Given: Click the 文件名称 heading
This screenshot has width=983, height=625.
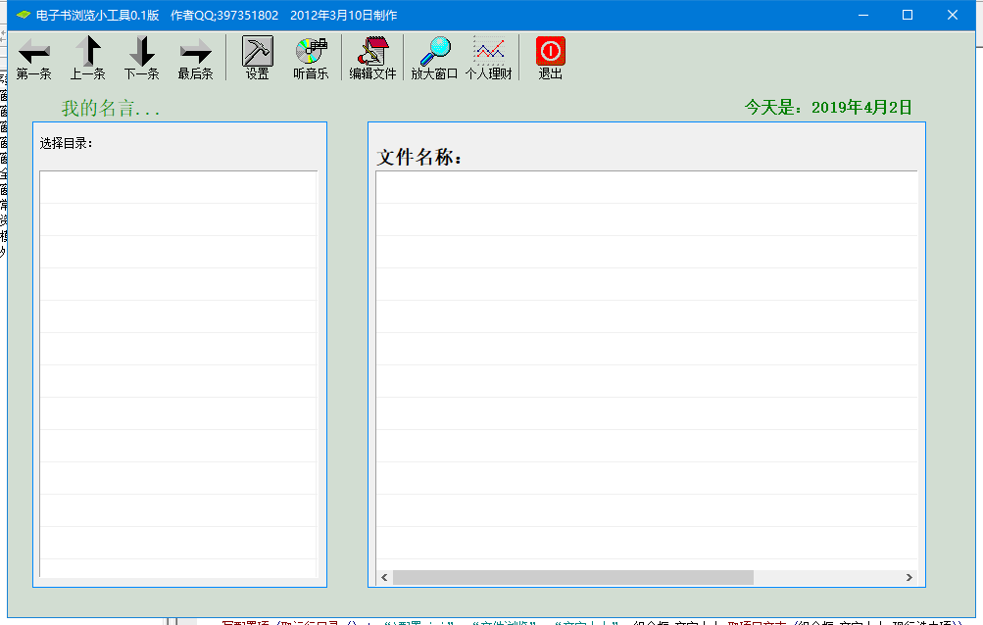Looking at the screenshot, I should [418, 157].
